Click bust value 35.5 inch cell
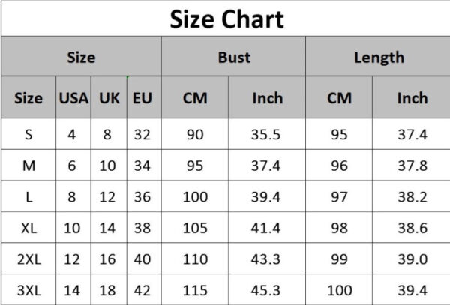450x305 pixels. point(265,134)
